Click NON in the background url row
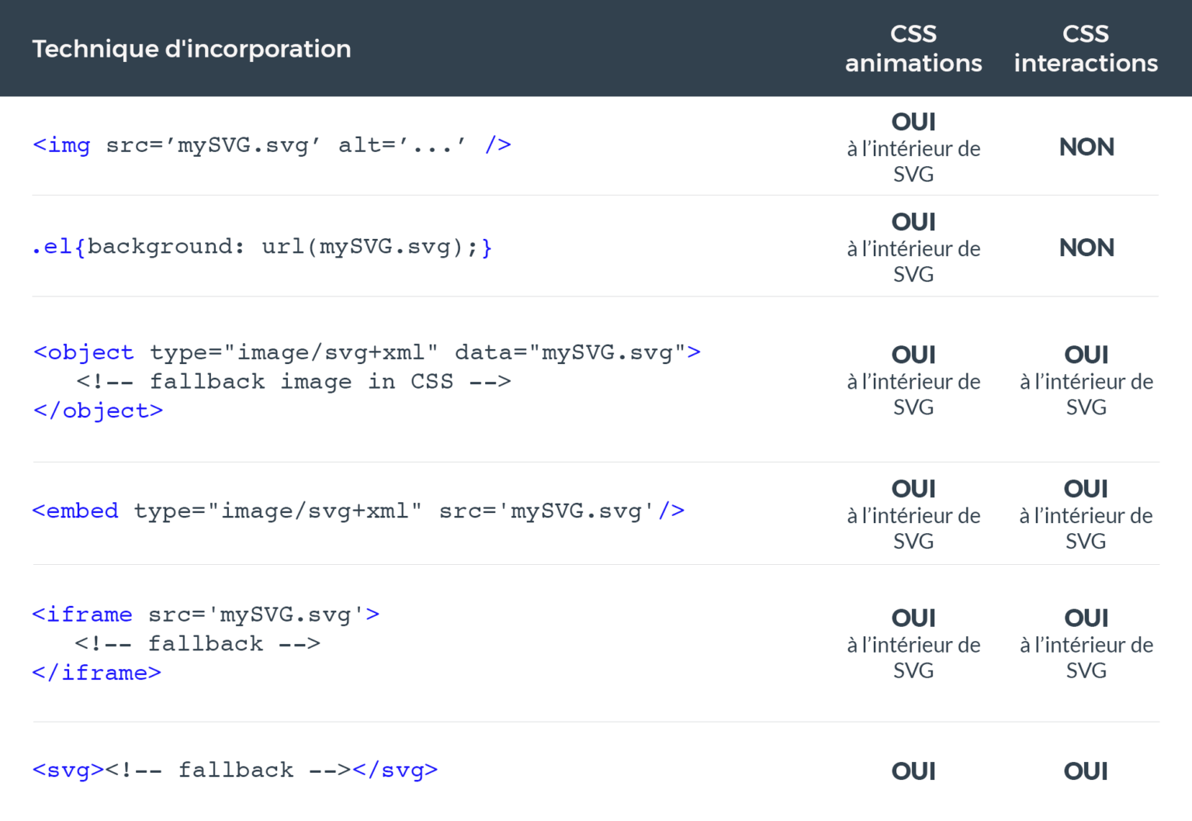 1086,248
